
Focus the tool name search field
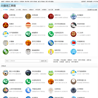[x=23, y=61]
